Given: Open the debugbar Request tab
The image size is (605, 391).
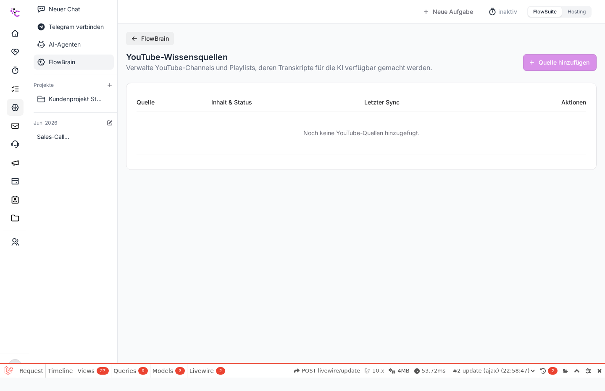Looking at the screenshot, I should click(x=31, y=371).
